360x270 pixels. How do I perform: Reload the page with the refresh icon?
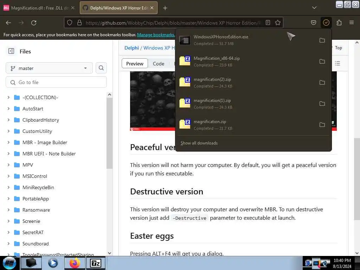click(x=34, y=23)
